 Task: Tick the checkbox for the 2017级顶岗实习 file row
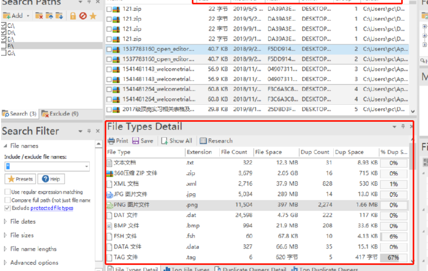click(x=109, y=110)
